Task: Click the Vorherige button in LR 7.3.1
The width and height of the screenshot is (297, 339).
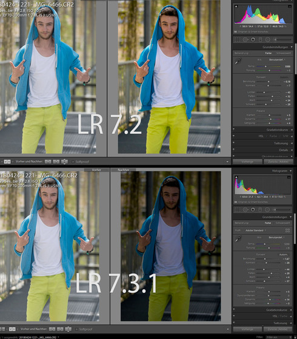Action: coord(247,329)
